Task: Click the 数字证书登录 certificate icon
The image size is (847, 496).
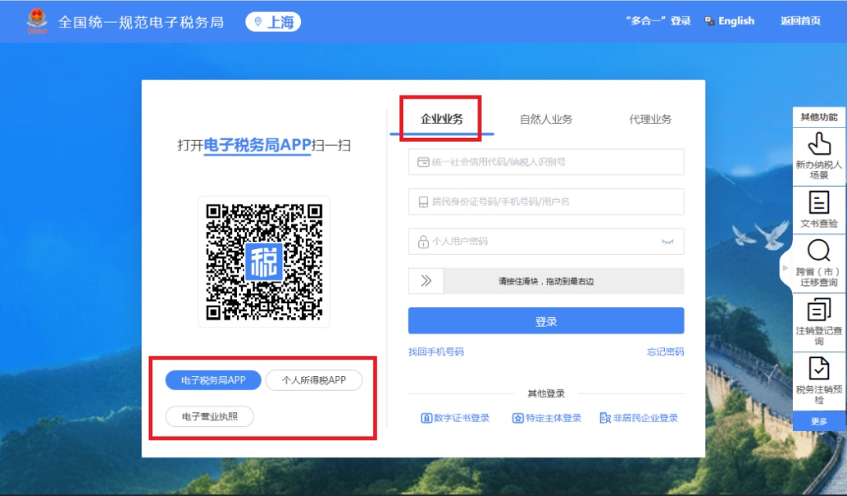Action: click(x=426, y=418)
